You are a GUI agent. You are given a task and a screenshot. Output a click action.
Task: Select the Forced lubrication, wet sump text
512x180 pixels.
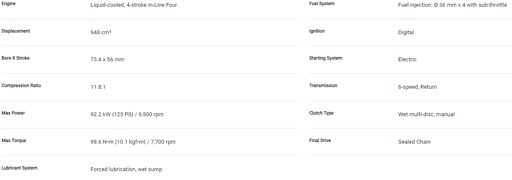[x=126, y=169]
